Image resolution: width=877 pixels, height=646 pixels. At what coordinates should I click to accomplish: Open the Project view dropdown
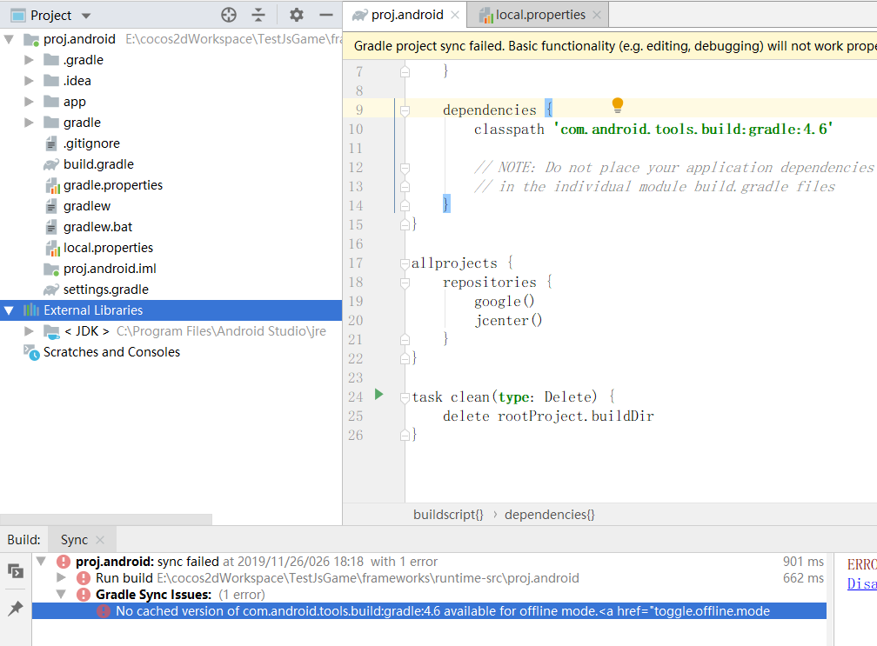click(x=86, y=16)
